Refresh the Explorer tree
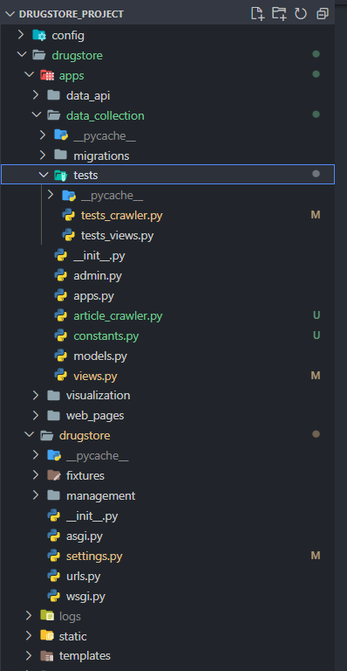The width and height of the screenshot is (347, 671). [301, 14]
